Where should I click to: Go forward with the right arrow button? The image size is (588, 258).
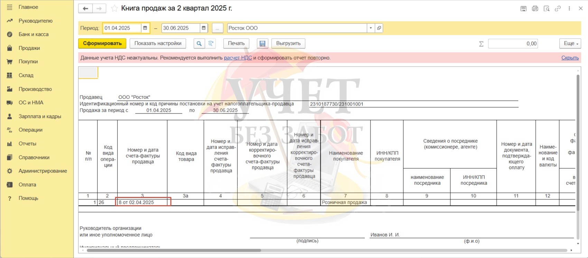click(99, 9)
